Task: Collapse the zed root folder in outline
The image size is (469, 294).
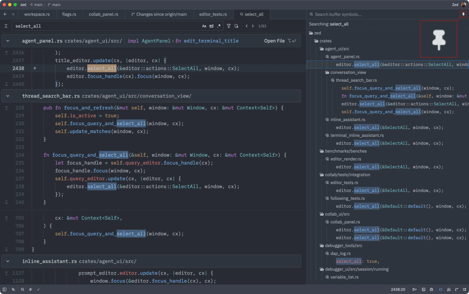Action: tap(315, 33)
